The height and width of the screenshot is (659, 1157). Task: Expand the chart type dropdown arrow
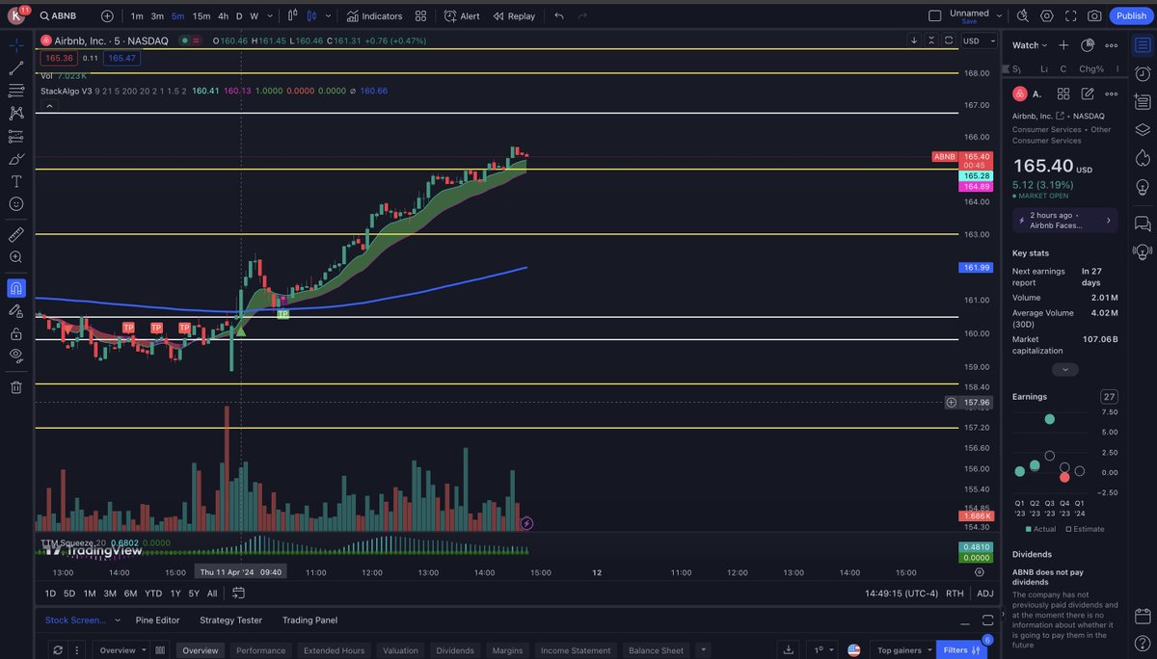[329, 16]
